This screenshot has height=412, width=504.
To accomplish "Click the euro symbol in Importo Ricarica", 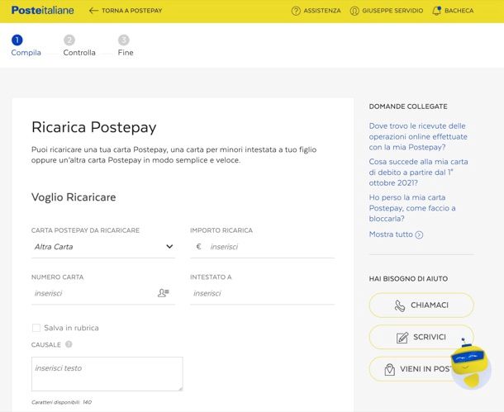I will [198, 247].
